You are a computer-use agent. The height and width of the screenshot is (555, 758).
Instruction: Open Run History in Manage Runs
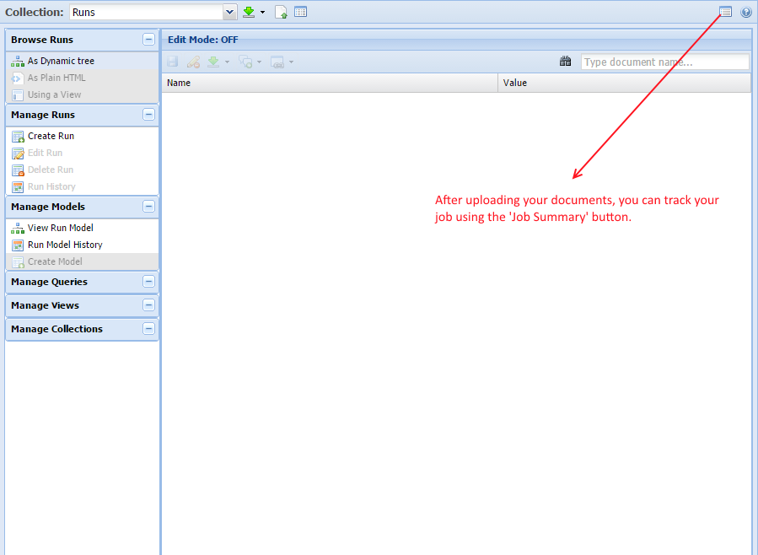coord(51,186)
